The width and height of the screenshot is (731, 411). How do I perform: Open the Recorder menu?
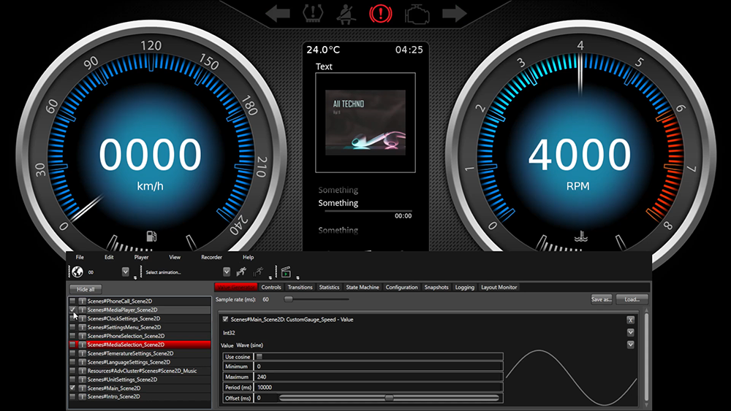coord(211,257)
